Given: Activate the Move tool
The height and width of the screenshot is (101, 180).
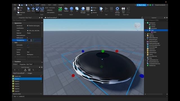Looking at the screenshot, I should click(x=33, y=9).
